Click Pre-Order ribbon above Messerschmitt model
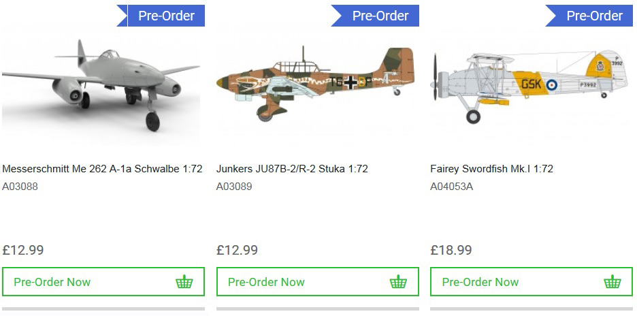Image resolution: width=637 pixels, height=316 pixels. coord(165,16)
